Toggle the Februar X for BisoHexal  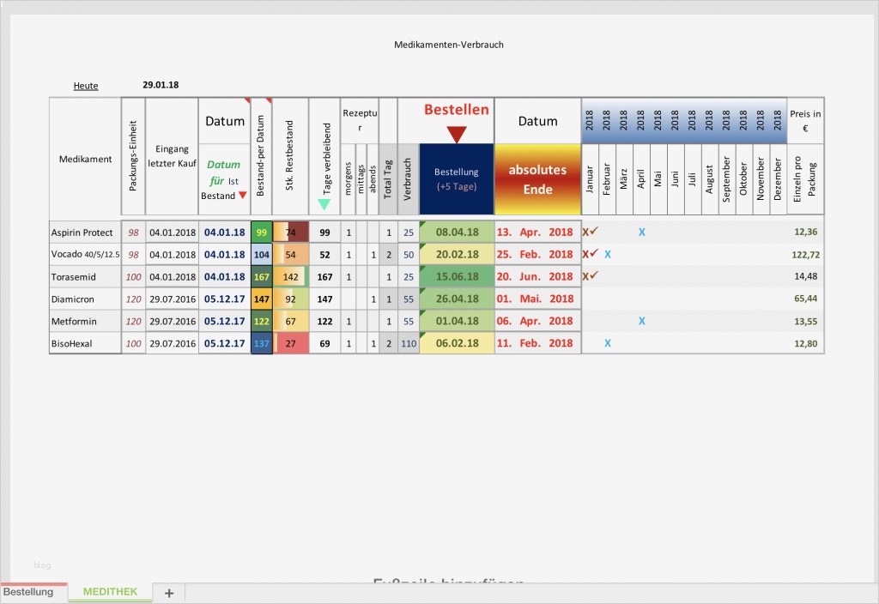(608, 343)
